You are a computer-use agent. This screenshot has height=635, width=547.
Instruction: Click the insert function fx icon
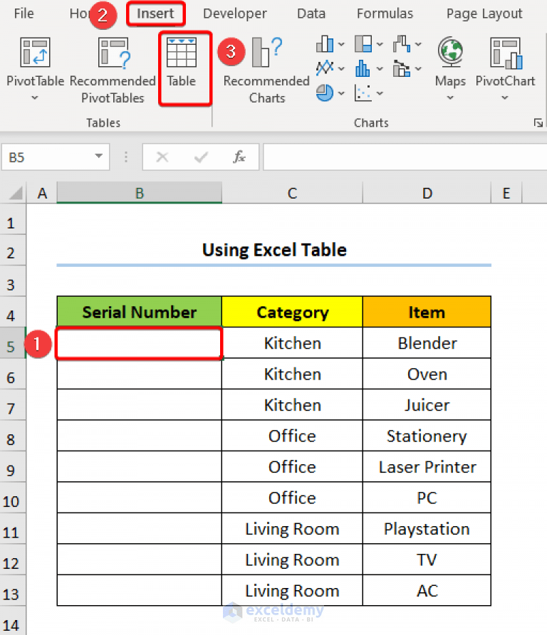(x=239, y=157)
